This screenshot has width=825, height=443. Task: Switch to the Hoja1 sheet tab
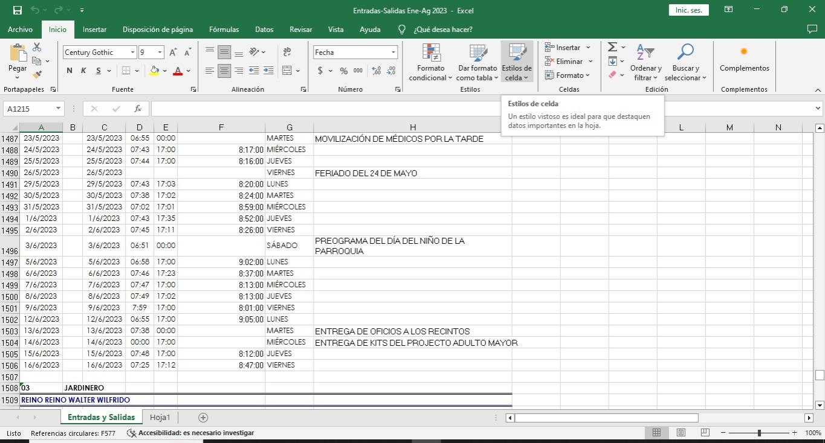[x=160, y=417]
